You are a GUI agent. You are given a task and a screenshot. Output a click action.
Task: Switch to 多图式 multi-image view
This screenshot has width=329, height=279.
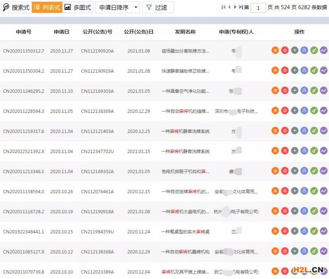(78, 7)
